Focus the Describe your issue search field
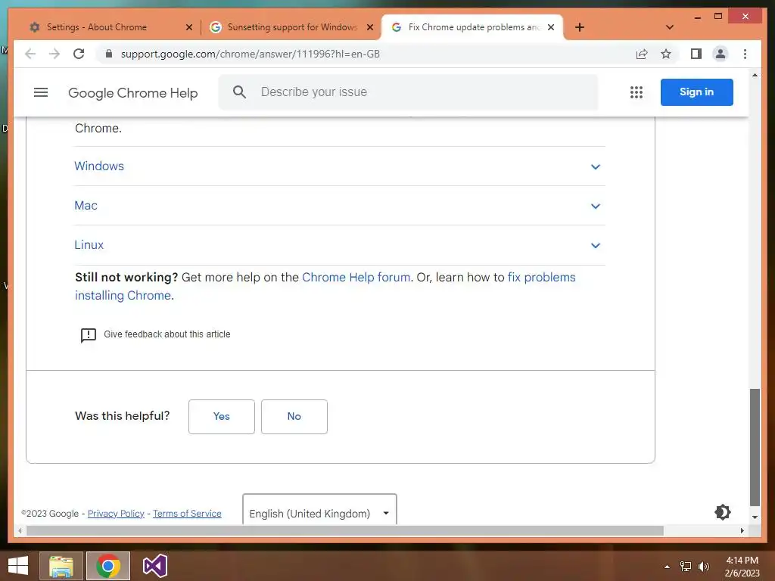The image size is (775, 581). 408,92
